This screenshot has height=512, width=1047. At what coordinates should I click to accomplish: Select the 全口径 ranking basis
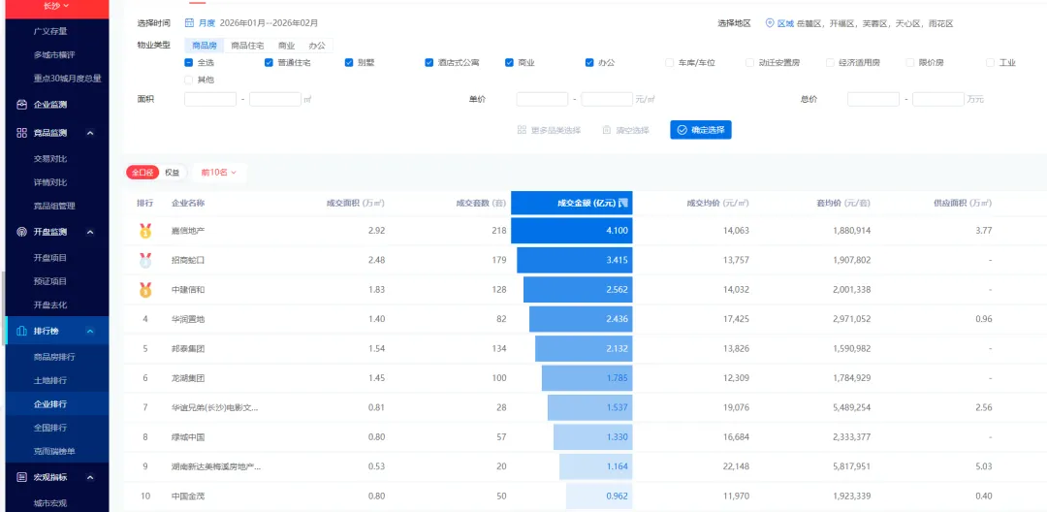coord(143,173)
